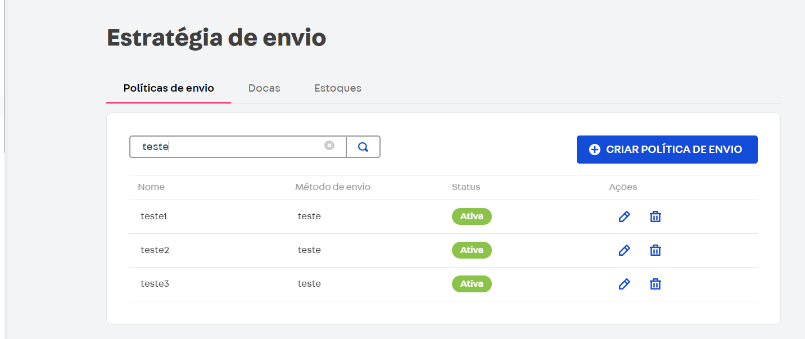Click the Nome column header

[151, 187]
